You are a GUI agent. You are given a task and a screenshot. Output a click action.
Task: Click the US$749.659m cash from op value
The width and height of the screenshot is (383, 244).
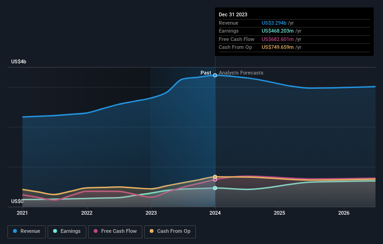click(278, 47)
